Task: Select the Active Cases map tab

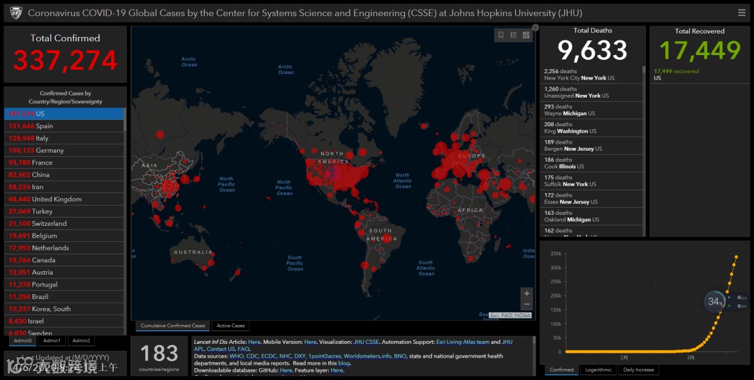Action: (230, 326)
